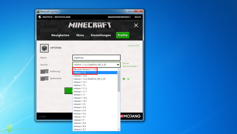Click the version list scrollbar thumb
The width and height of the screenshot is (237, 134).
[x=119, y=81]
